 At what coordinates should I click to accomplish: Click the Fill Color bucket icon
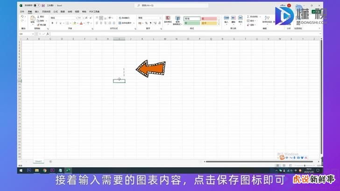(75, 23)
